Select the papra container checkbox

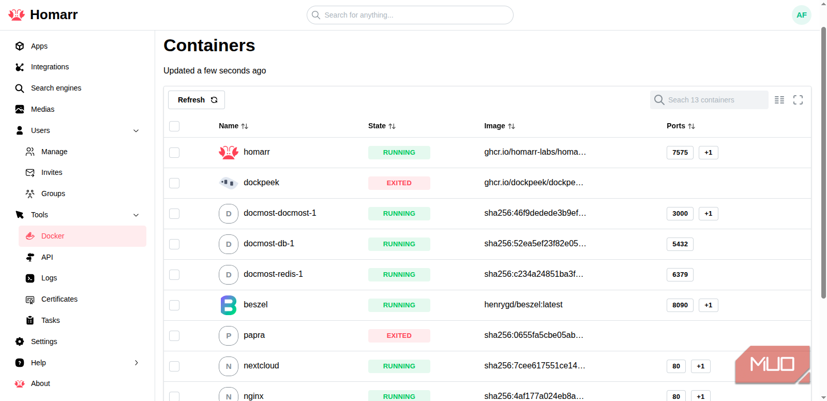coord(174,336)
